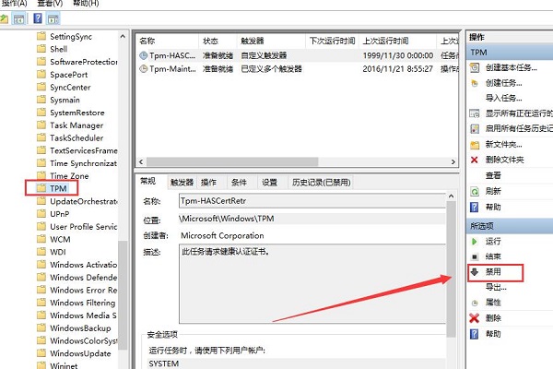The width and height of the screenshot is (553, 369).
Task: Sort by 上次运行时间 column header
Action: click(x=398, y=41)
